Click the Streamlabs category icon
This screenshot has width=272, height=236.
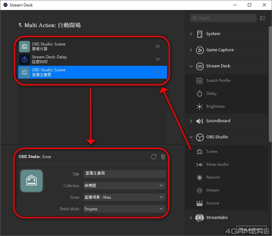pos(200,218)
